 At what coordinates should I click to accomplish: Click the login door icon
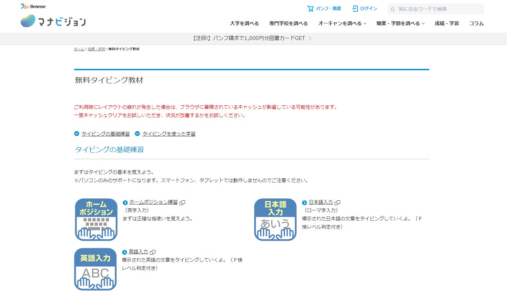pyautogui.click(x=355, y=9)
